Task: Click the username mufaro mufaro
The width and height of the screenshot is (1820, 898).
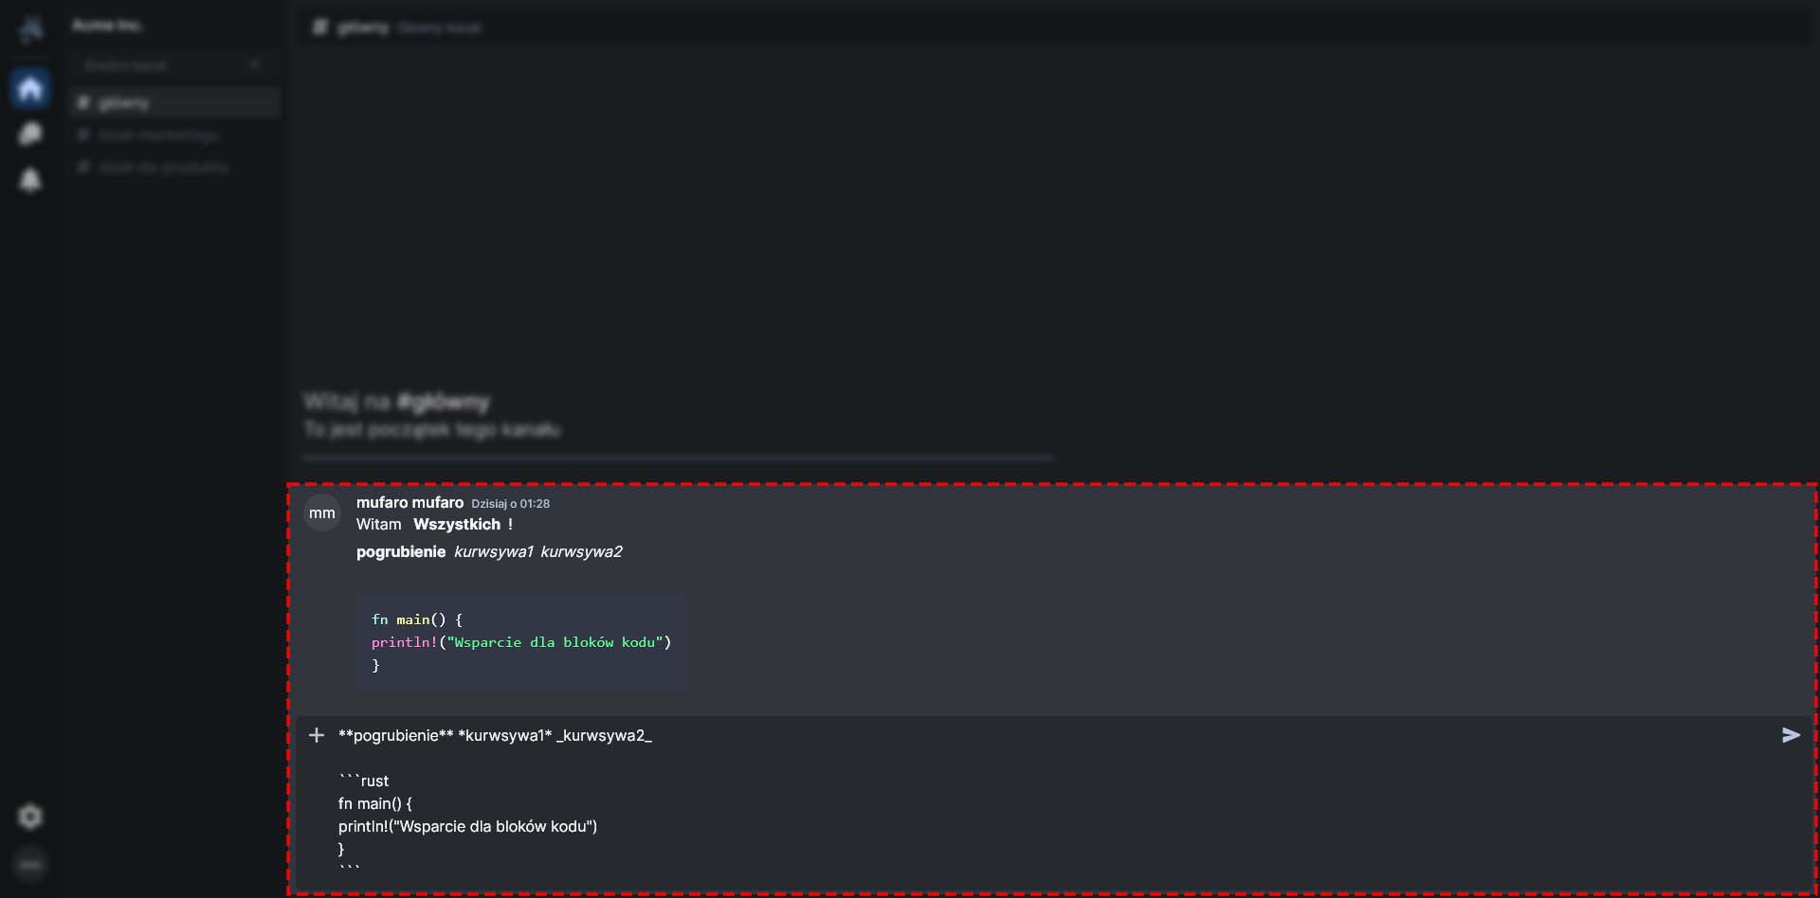Action: pyautogui.click(x=409, y=503)
